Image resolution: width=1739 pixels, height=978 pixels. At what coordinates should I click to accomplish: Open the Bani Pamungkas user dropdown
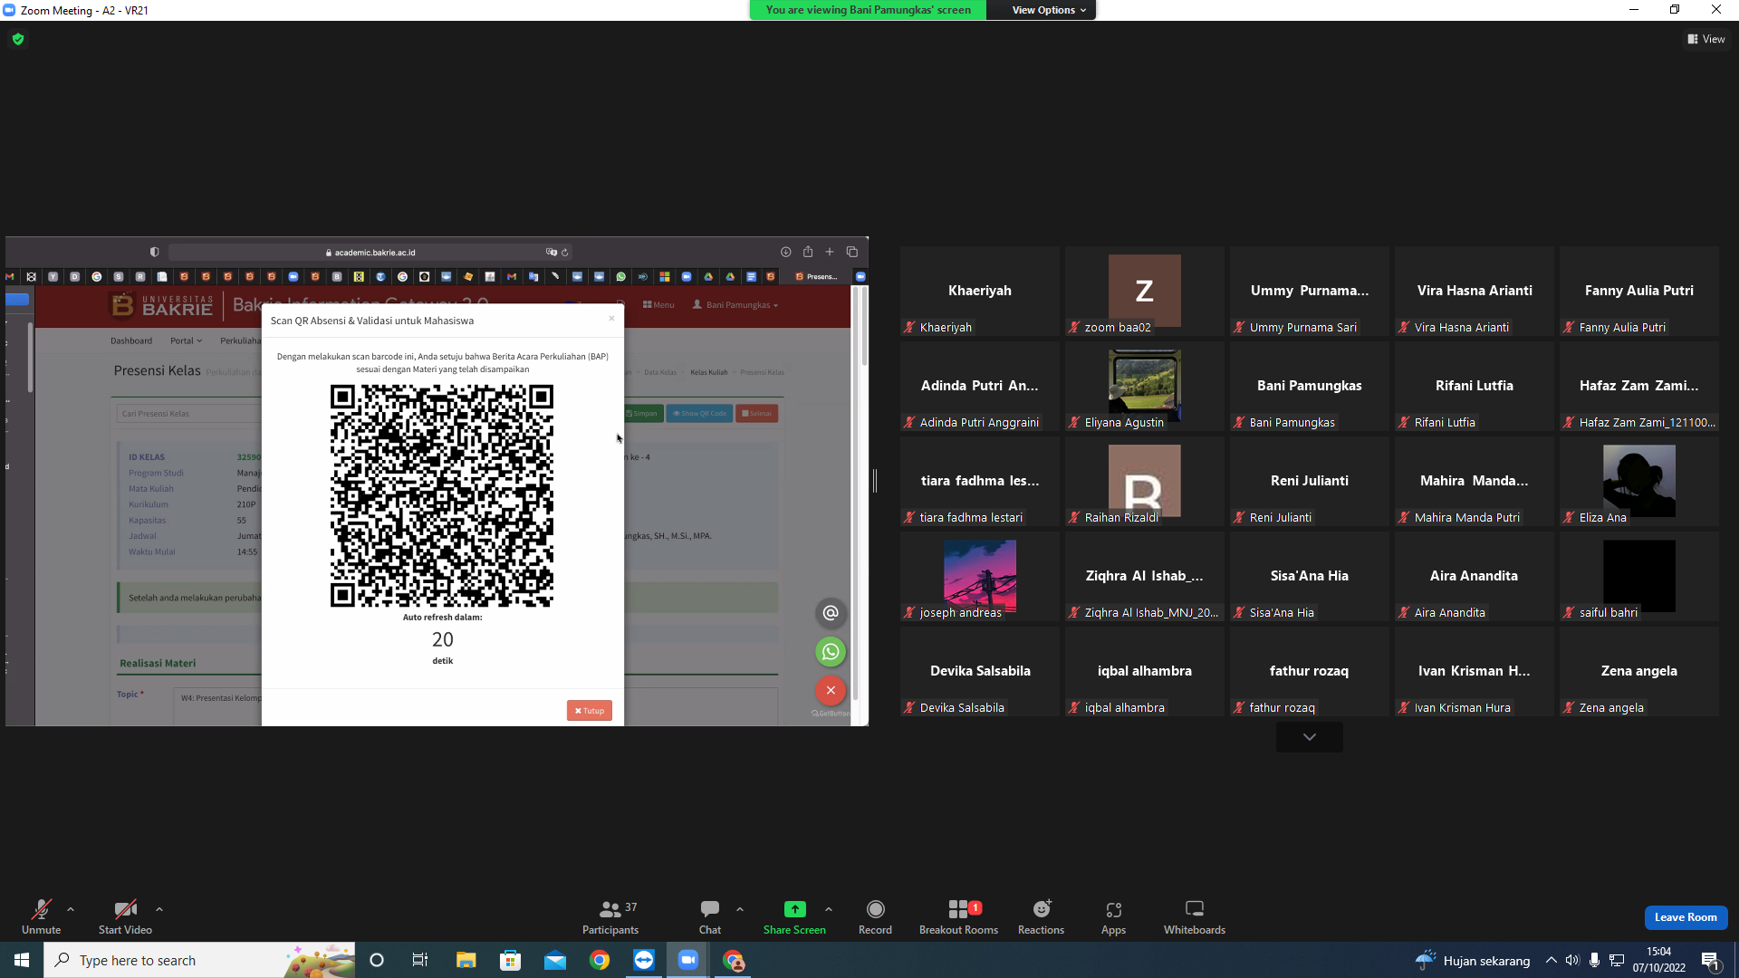click(735, 305)
